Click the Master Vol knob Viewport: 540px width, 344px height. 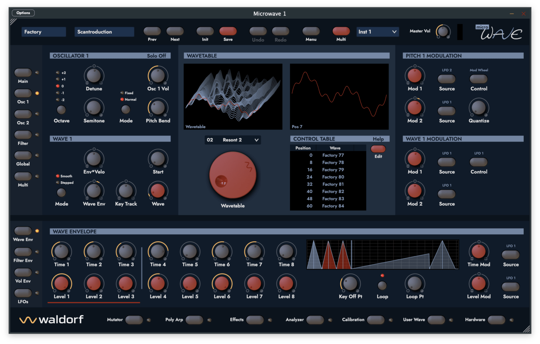[x=443, y=31]
